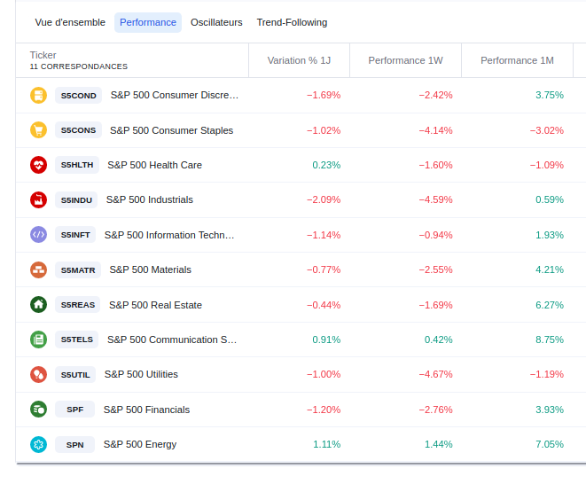Click the Communication Services icon
Viewport: 586px width, 484px height.
tap(38, 340)
